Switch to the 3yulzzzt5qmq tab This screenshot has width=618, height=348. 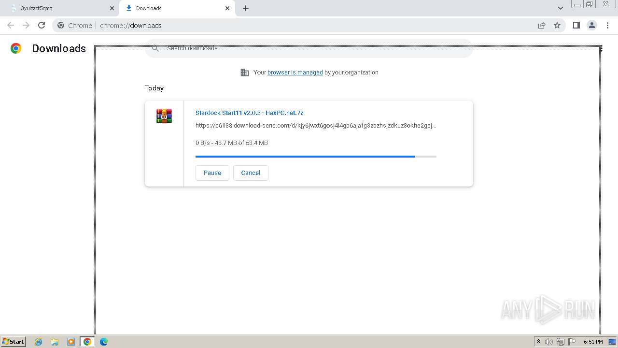(60, 8)
